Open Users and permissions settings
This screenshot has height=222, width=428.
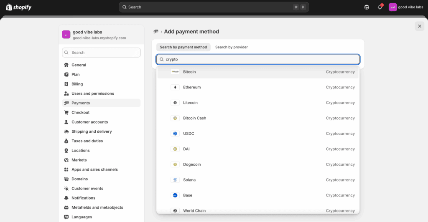[101, 93]
